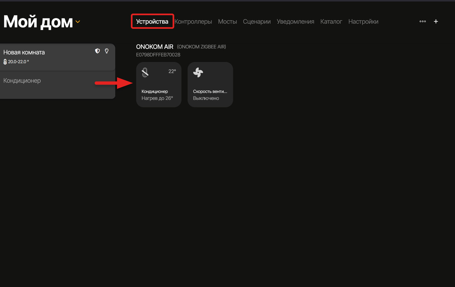
Task: Click the thermometer icon beside 20.0-22.0°
Action: click(x=5, y=62)
